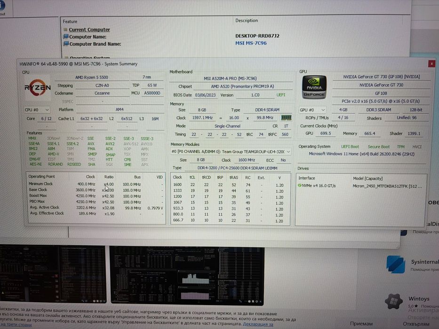
Task: Click the green memory module icon
Action: click(x=286, y=117)
